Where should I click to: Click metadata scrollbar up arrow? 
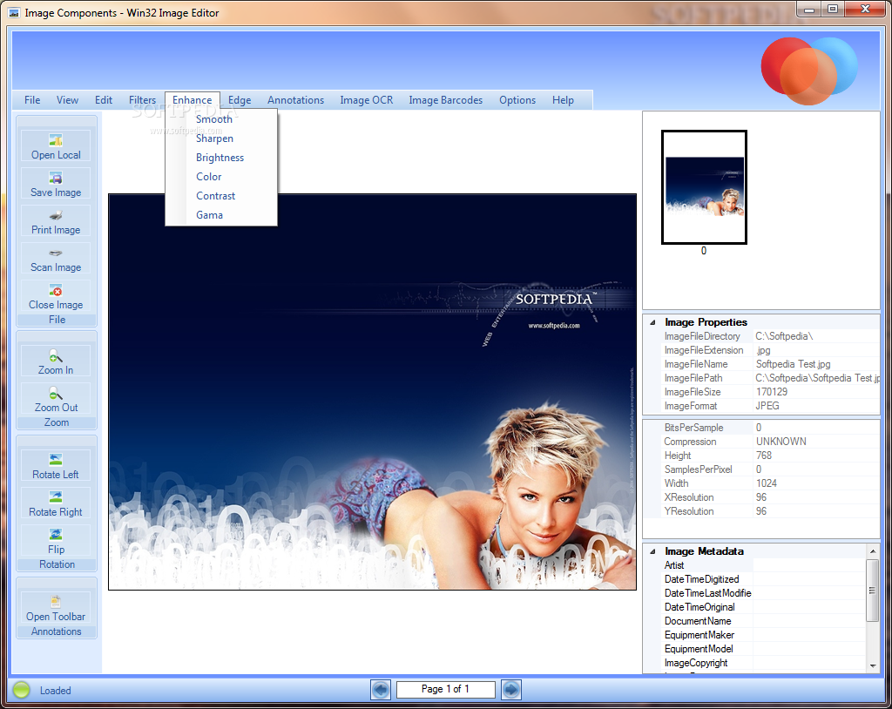click(x=873, y=550)
